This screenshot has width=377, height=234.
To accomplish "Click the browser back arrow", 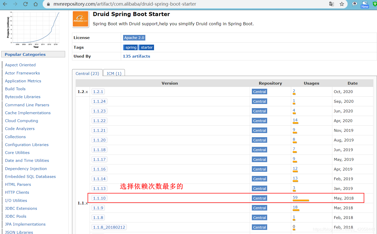I will click(5, 4).
